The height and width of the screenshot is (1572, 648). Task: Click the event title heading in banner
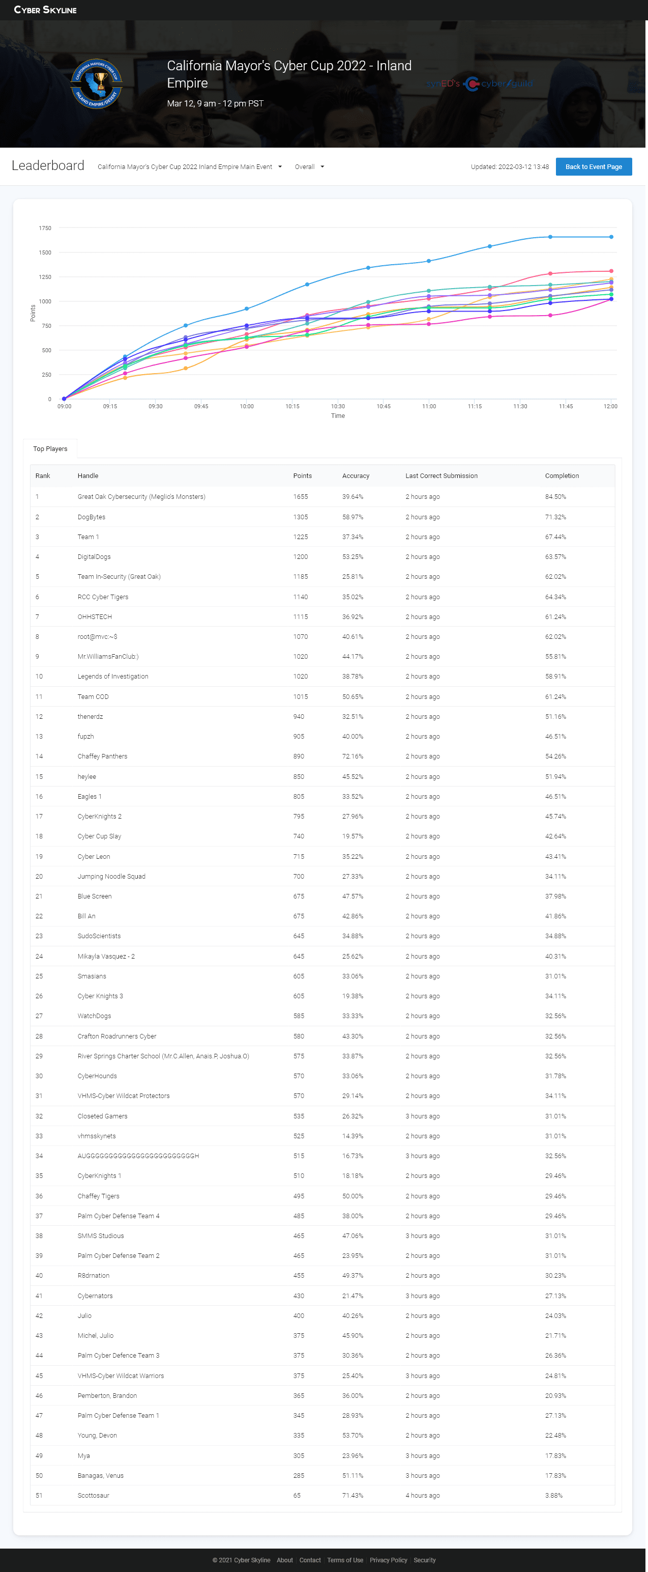(x=289, y=74)
